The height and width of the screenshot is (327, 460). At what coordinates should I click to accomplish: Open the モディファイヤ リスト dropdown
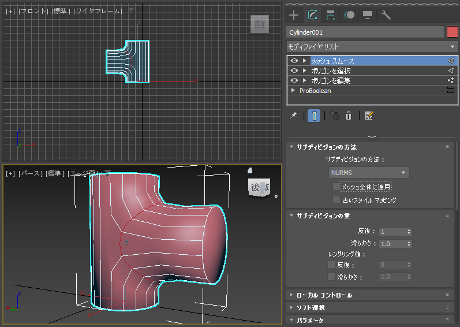tap(372, 47)
